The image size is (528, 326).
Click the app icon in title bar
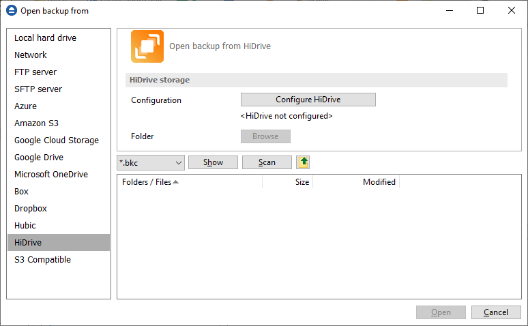point(12,10)
